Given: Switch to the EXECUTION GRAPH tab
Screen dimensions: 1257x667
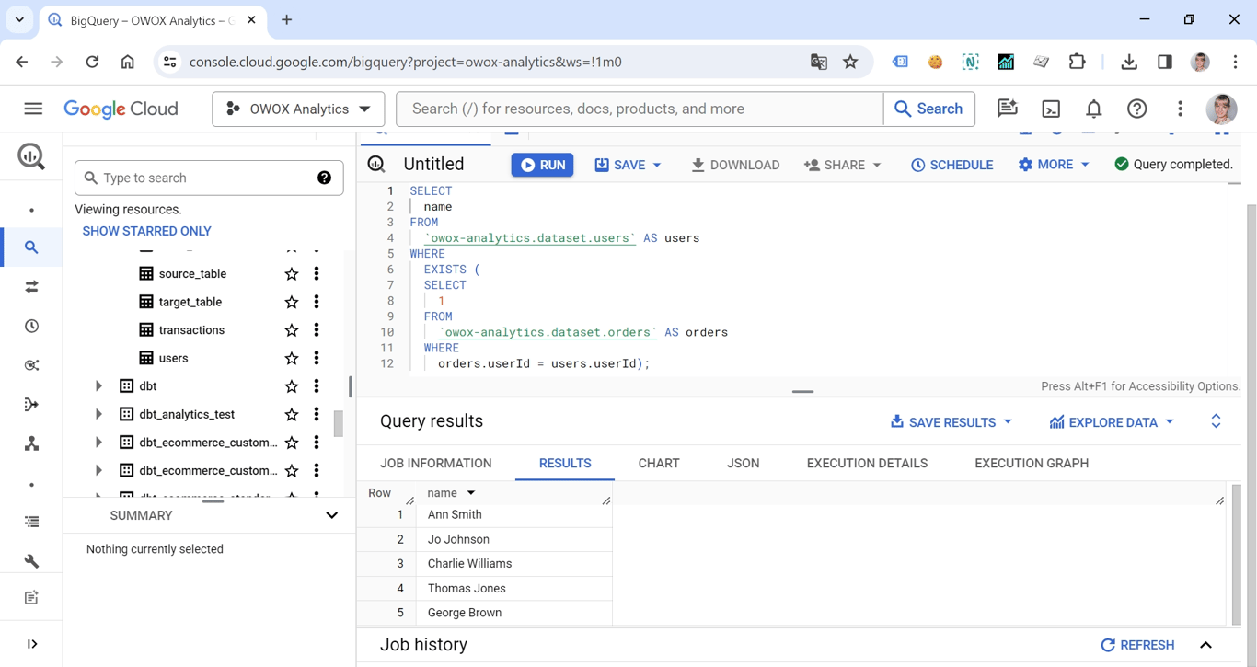Looking at the screenshot, I should pos(1032,464).
